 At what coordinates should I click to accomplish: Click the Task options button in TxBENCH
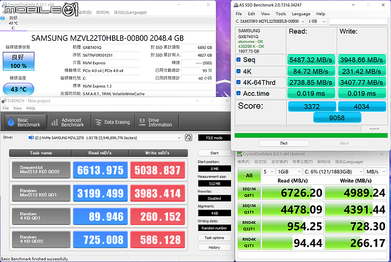(x=214, y=238)
